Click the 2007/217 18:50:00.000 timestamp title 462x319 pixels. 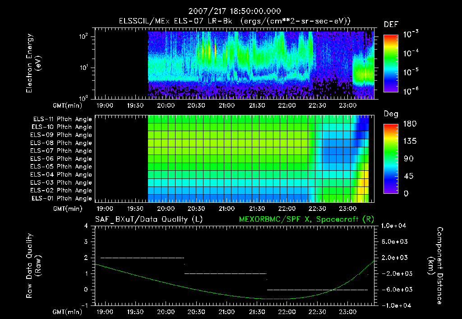235,11
